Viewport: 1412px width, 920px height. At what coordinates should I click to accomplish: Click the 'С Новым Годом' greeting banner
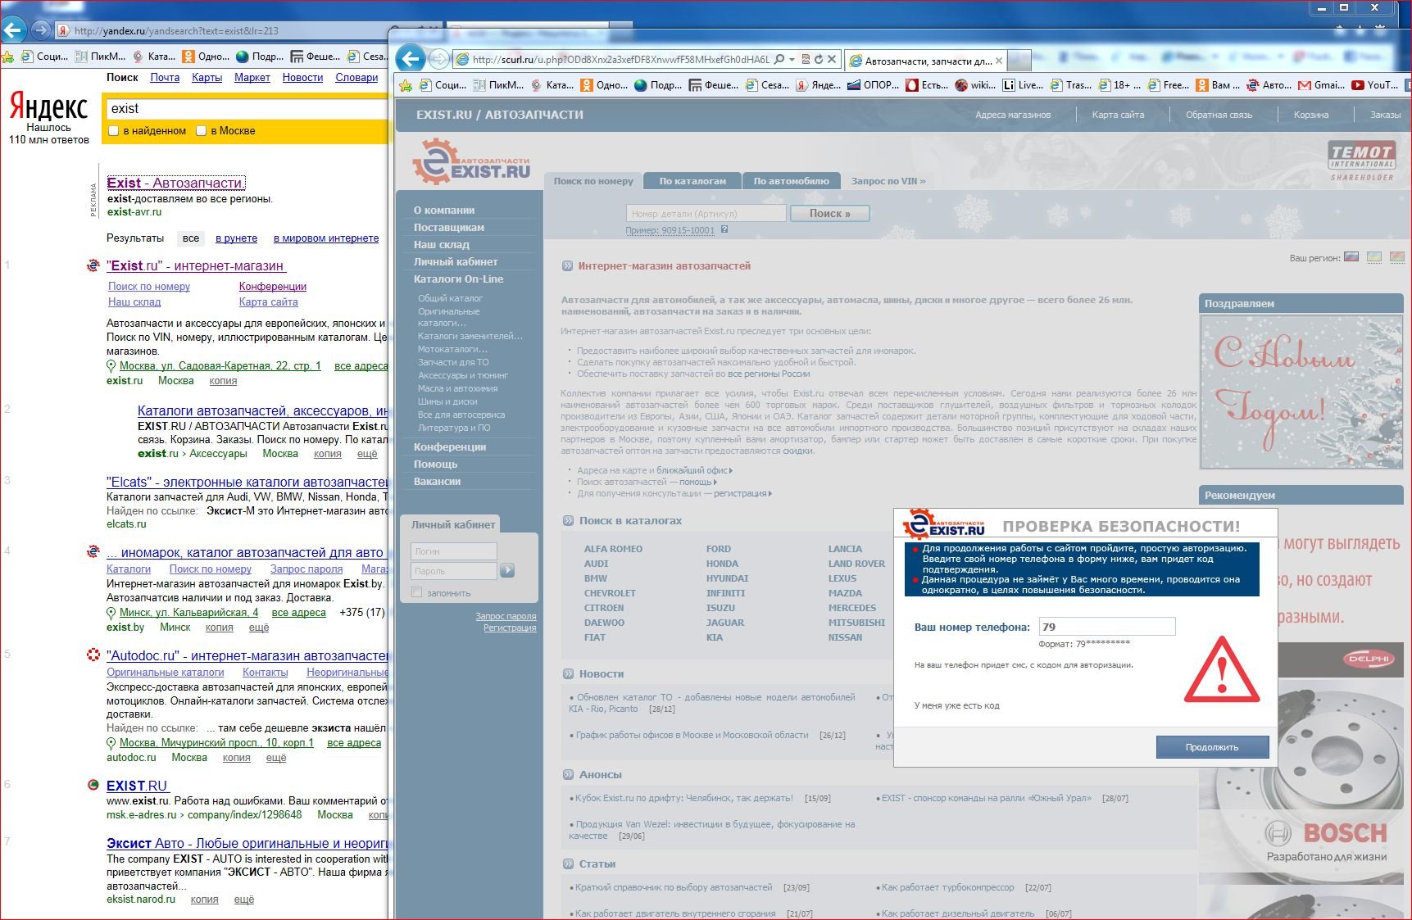[x=1301, y=392]
